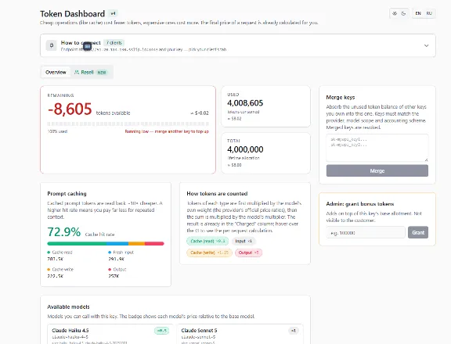Click the plug icon beside How to connect

52,45
